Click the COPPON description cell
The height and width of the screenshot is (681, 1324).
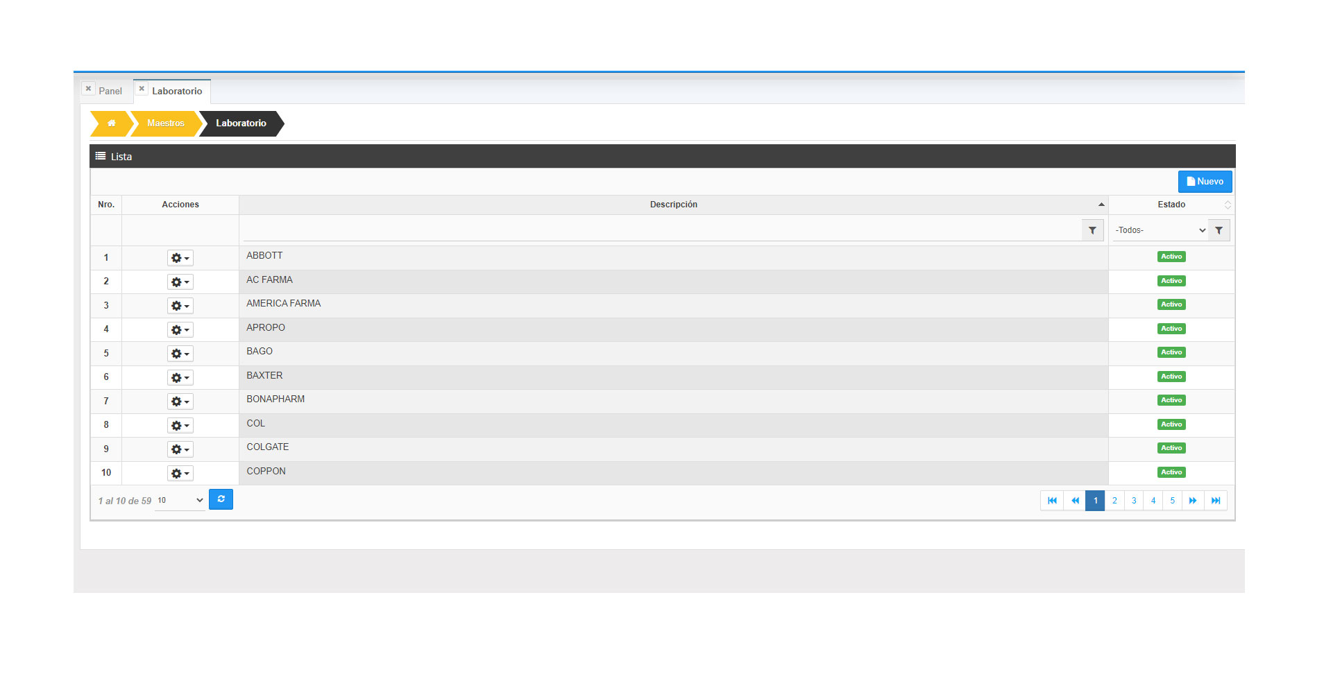(x=673, y=473)
